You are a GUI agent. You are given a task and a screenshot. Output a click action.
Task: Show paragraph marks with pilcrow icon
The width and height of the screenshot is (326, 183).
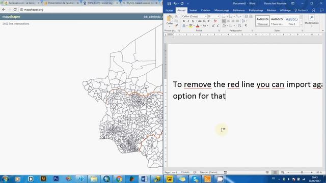pos(246,26)
